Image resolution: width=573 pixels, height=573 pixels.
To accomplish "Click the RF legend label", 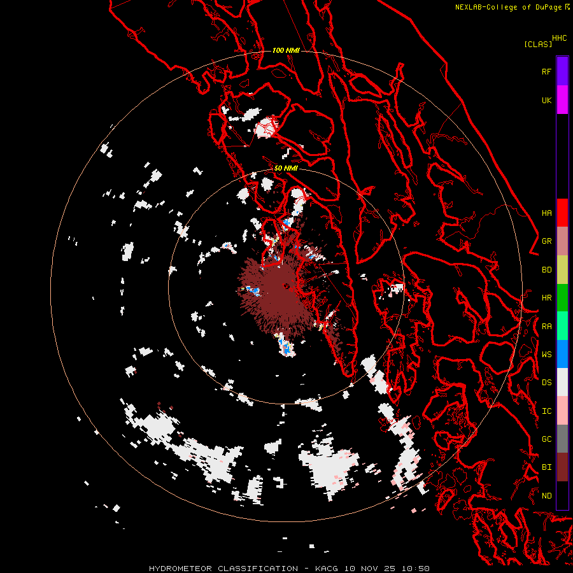I will point(546,71).
